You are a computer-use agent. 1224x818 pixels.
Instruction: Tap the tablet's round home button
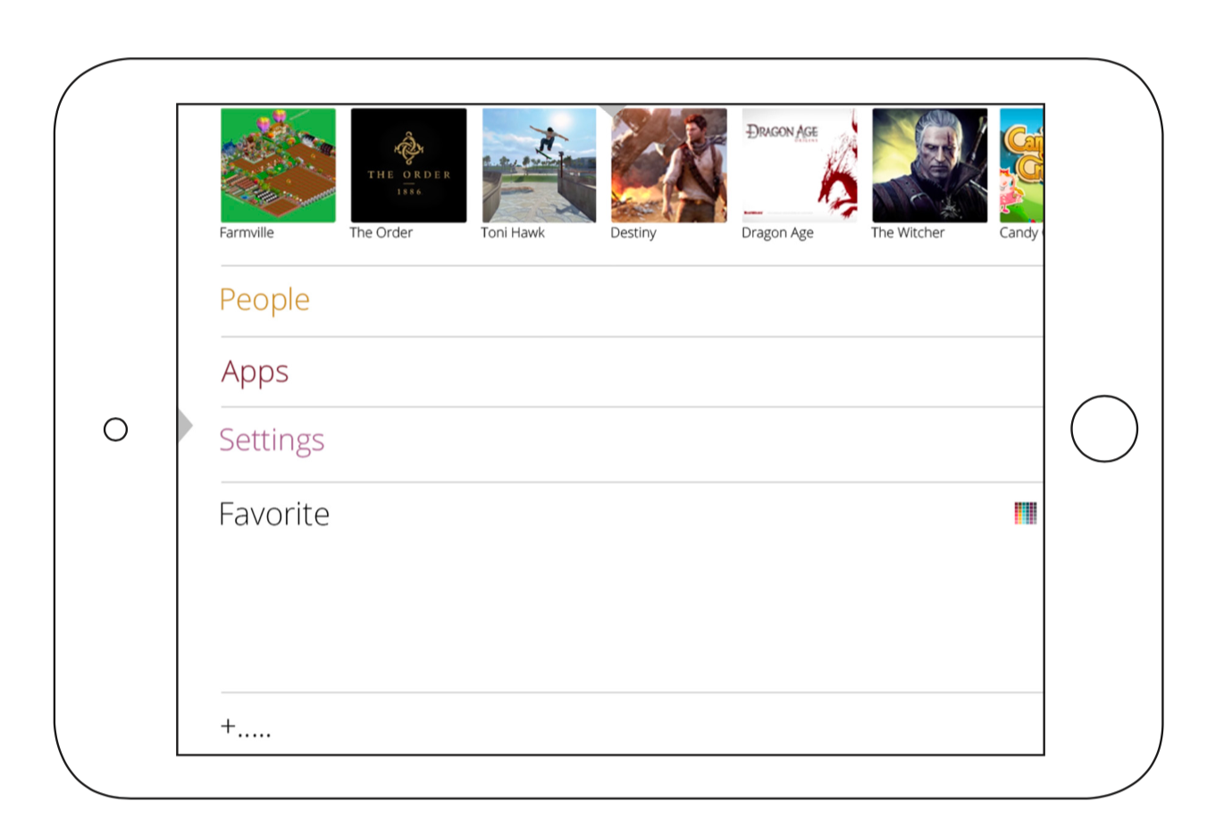pyautogui.click(x=1104, y=429)
